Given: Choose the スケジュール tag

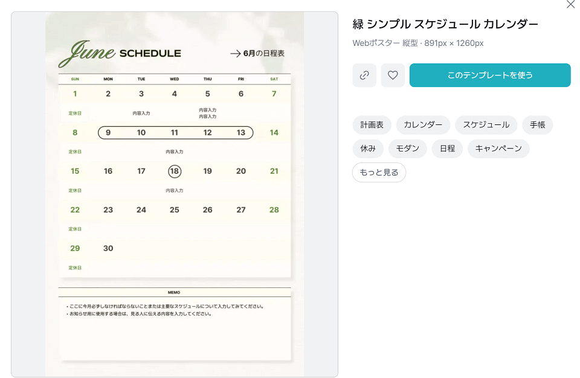Looking at the screenshot, I should [x=486, y=125].
